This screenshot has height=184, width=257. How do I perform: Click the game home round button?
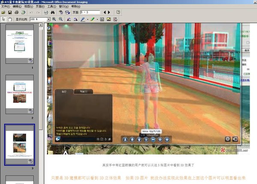click(x=132, y=139)
